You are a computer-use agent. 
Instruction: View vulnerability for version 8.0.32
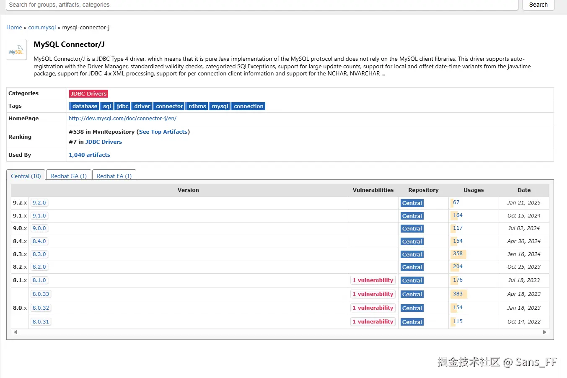point(373,308)
